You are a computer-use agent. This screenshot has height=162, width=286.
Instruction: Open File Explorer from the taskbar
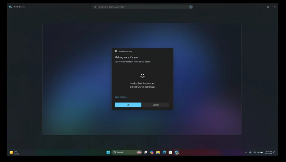[x=158, y=152]
